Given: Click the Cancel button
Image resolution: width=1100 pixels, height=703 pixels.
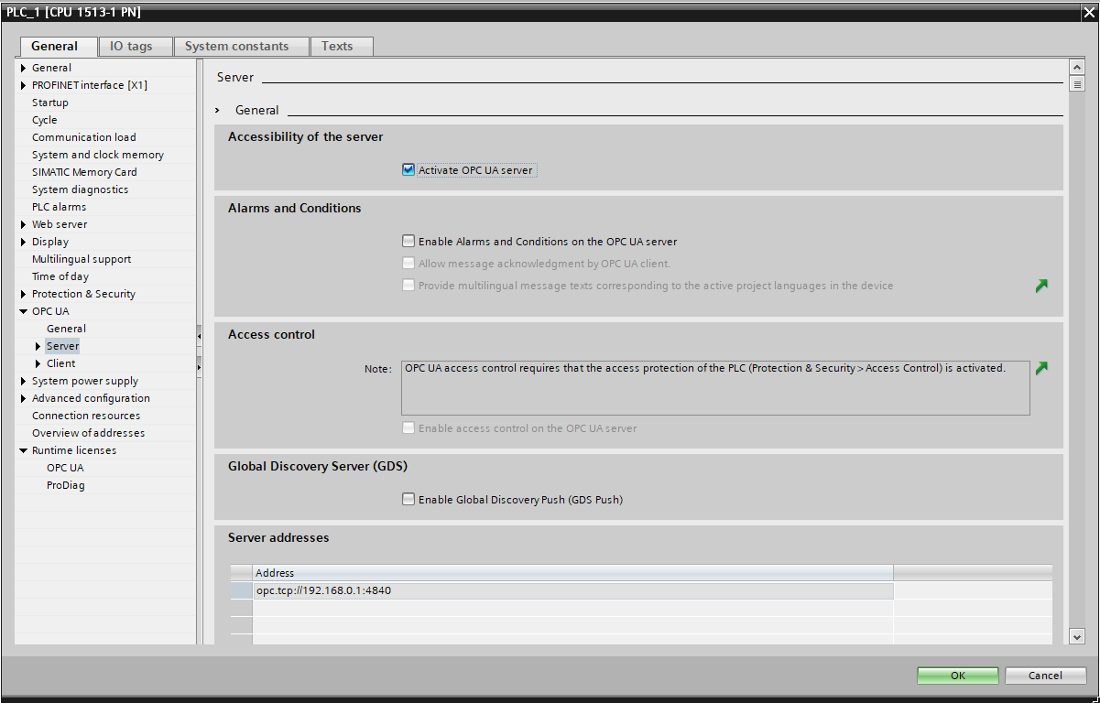Looking at the screenshot, I should tap(1045, 676).
